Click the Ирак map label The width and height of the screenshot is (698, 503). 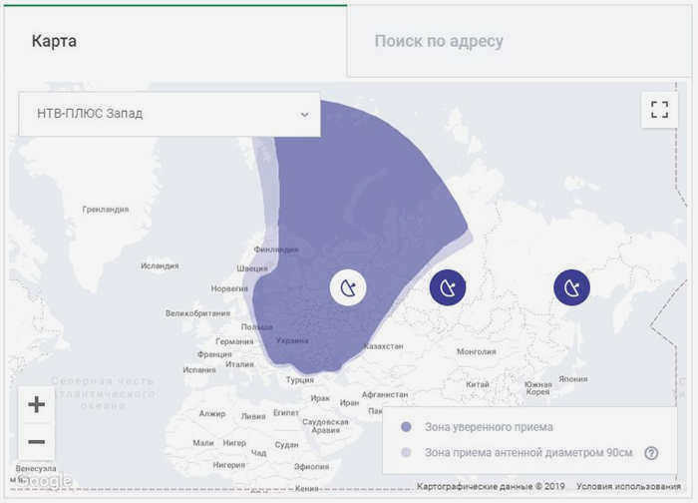click(x=320, y=398)
